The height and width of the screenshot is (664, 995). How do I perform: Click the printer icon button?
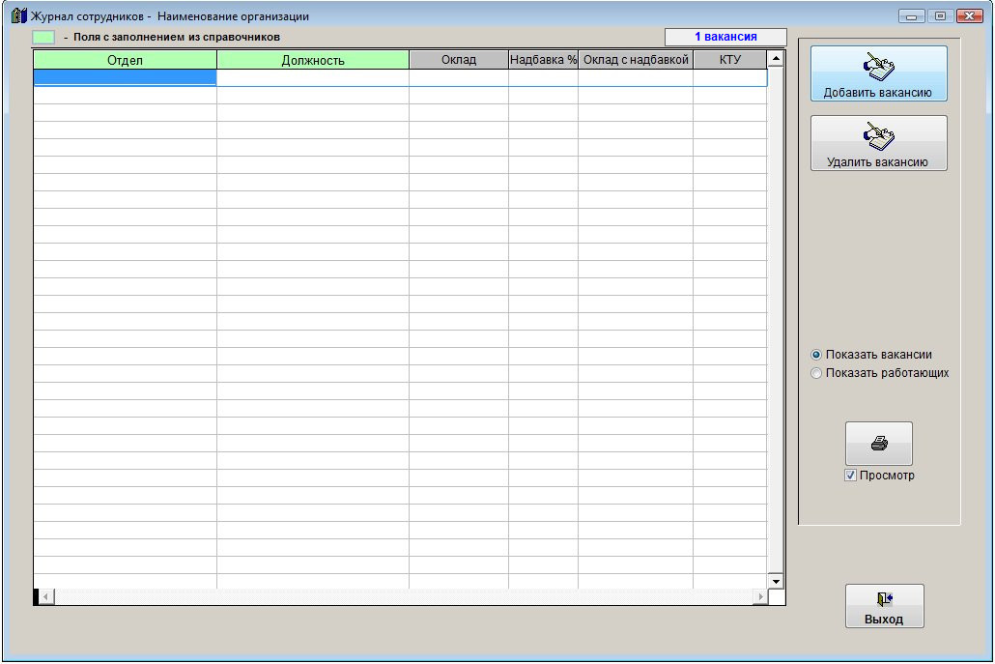point(878,443)
